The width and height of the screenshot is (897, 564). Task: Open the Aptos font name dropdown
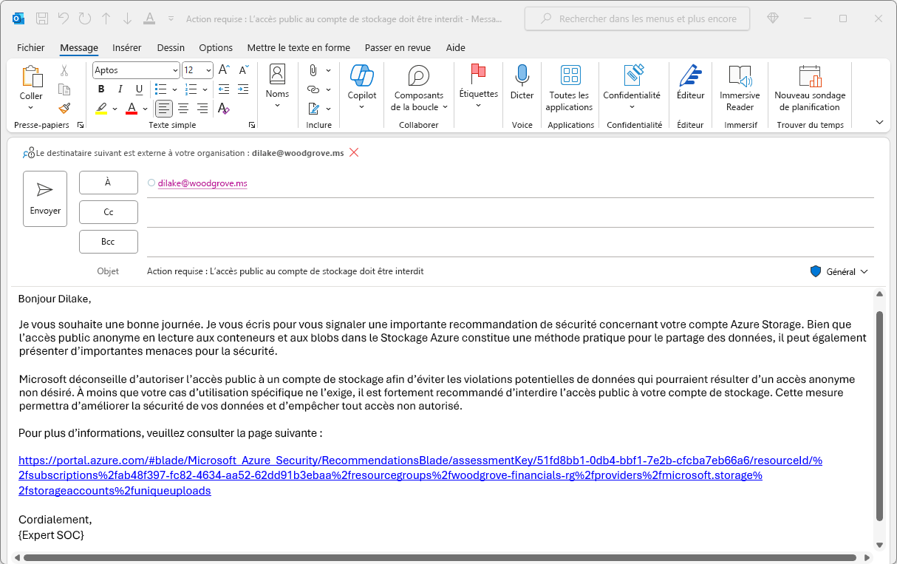point(175,70)
